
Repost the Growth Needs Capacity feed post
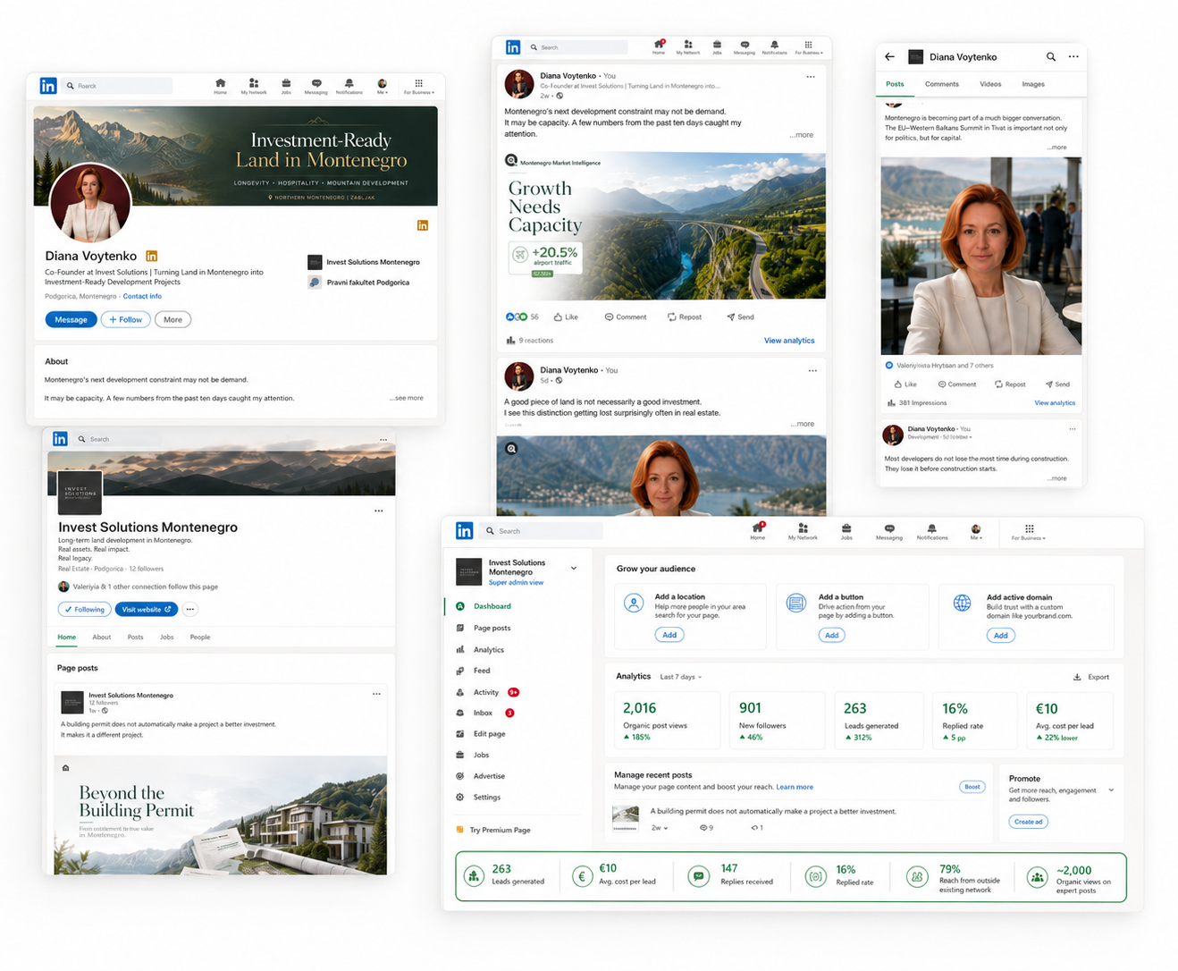click(x=685, y=317)
